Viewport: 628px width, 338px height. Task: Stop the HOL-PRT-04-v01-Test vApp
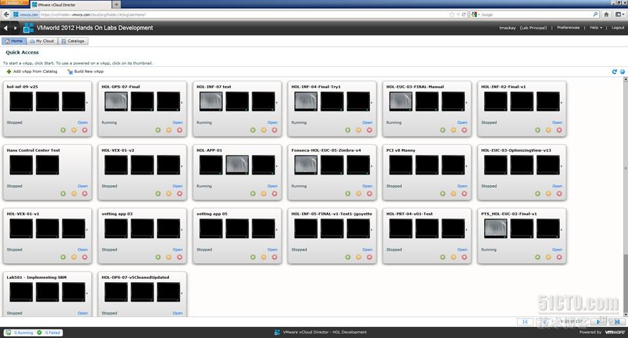[464, 257]
